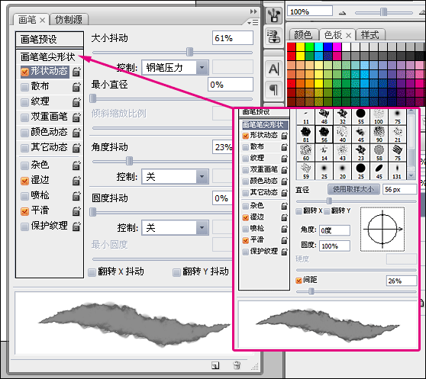This screenshot has height=379, width=426.
Task: Uncheck the 湿边 checkbox in main panel
Action: coord(24,181)
